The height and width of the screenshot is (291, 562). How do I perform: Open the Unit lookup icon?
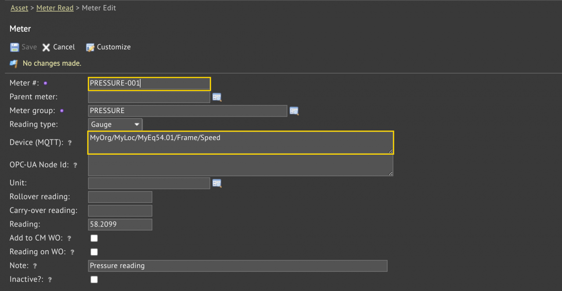[217, 183]
